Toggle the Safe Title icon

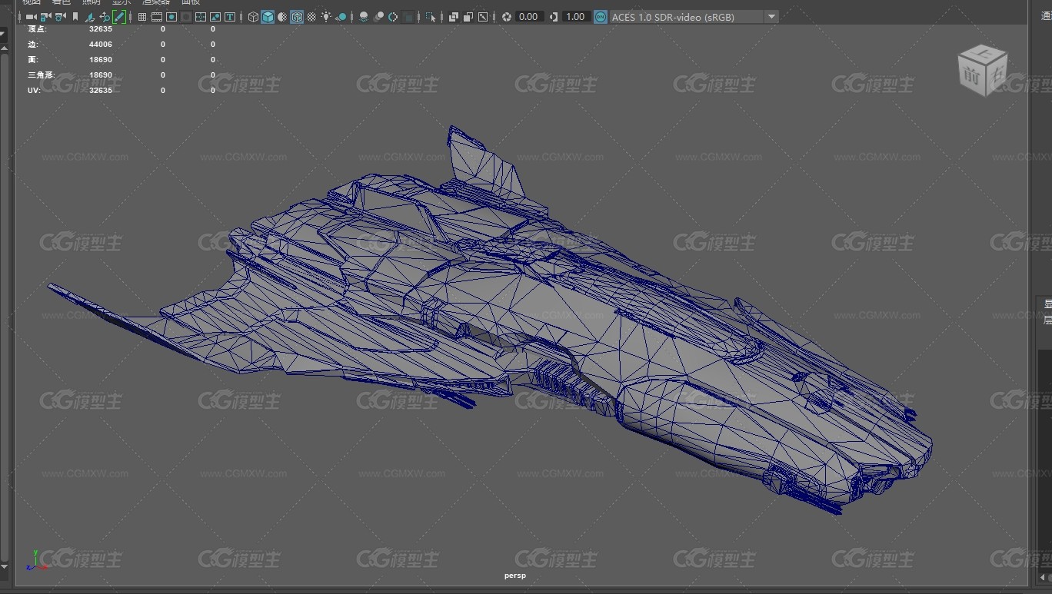(230, 16)
